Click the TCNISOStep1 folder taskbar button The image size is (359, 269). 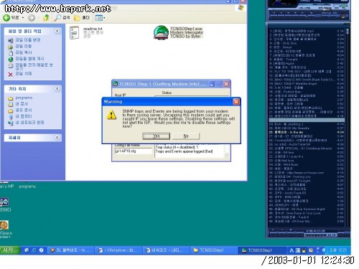click(x=213, y=250)
